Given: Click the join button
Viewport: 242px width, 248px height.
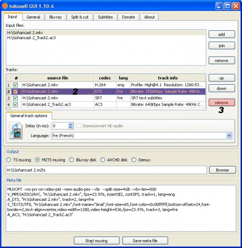Looking at the screenshot, I should [x=222, y=46].
